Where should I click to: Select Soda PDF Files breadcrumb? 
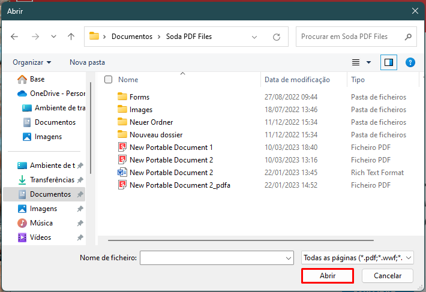(x=189, y=37)
